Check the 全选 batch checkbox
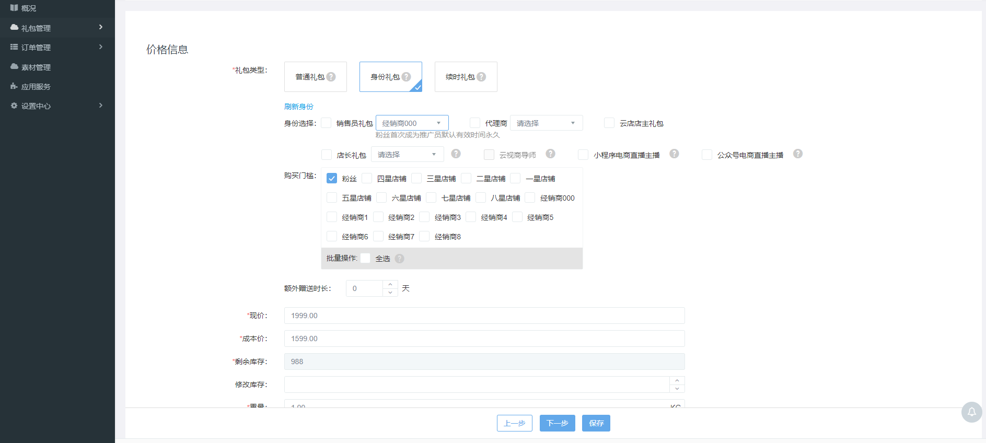 pyautogui.click(x=365, y=258)
